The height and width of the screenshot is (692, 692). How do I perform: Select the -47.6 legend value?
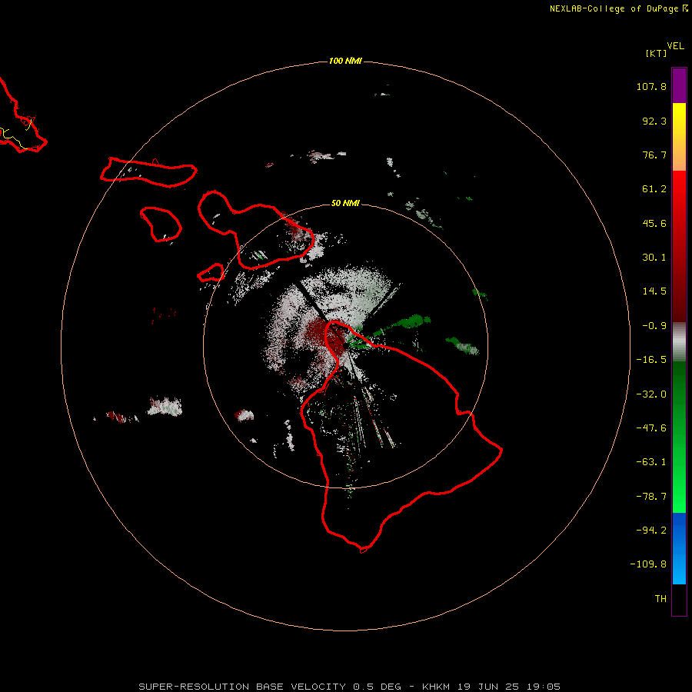(x=651, y=428)
